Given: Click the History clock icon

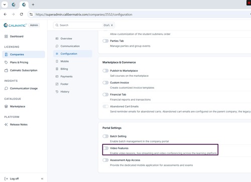Looking at the screenshot, I should click(x=57, y=92).
